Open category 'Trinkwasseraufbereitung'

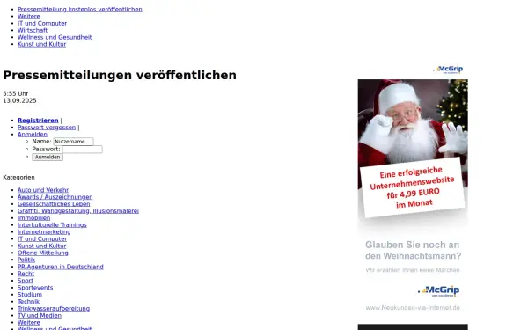[54, 309]
